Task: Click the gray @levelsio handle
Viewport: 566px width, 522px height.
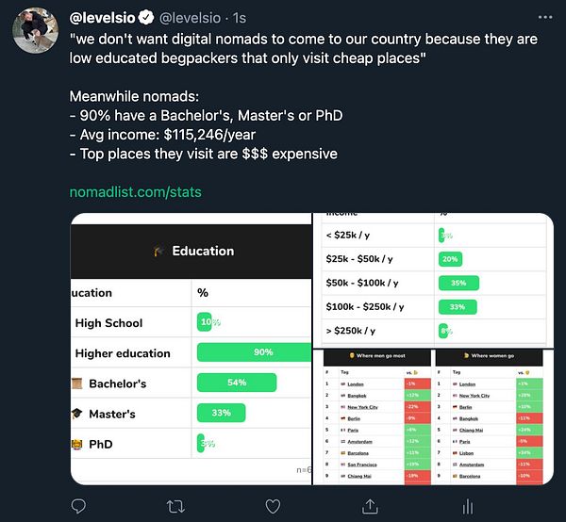Action: coord(194,17)
